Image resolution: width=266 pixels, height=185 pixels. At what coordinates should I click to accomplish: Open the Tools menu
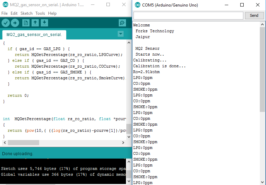click(40, 13)
